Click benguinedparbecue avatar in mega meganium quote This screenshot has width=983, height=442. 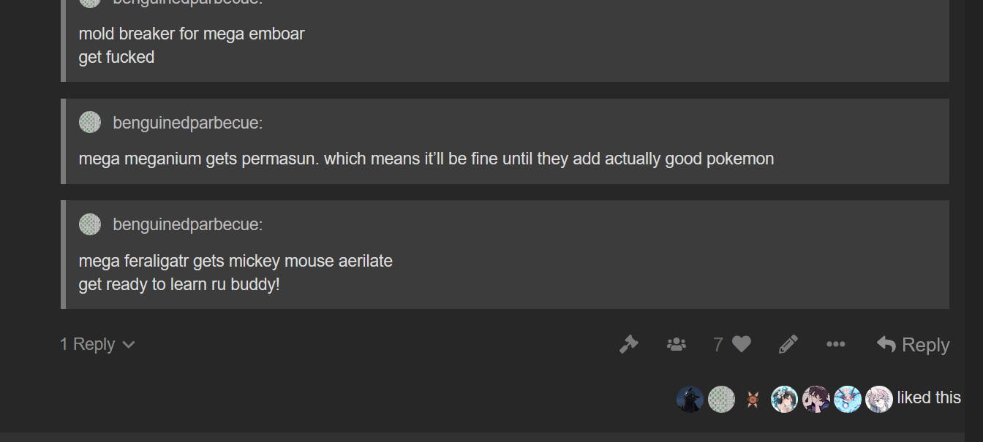pyautogui.click(x=89, y=123)
